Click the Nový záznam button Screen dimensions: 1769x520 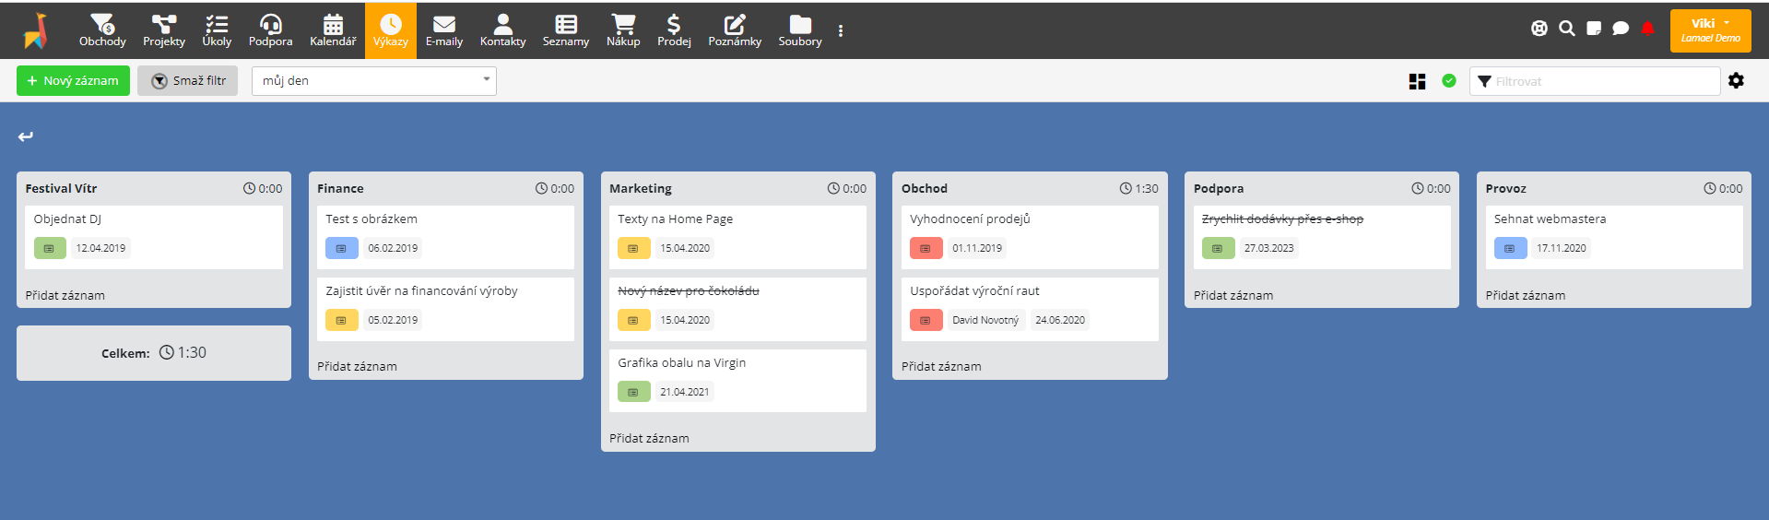(73, 81)
